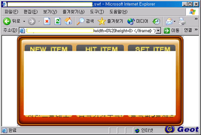The width and height of the screenshot is (201, 135).
Task: Click the Mail envelope icon
Action: [169, 21]
